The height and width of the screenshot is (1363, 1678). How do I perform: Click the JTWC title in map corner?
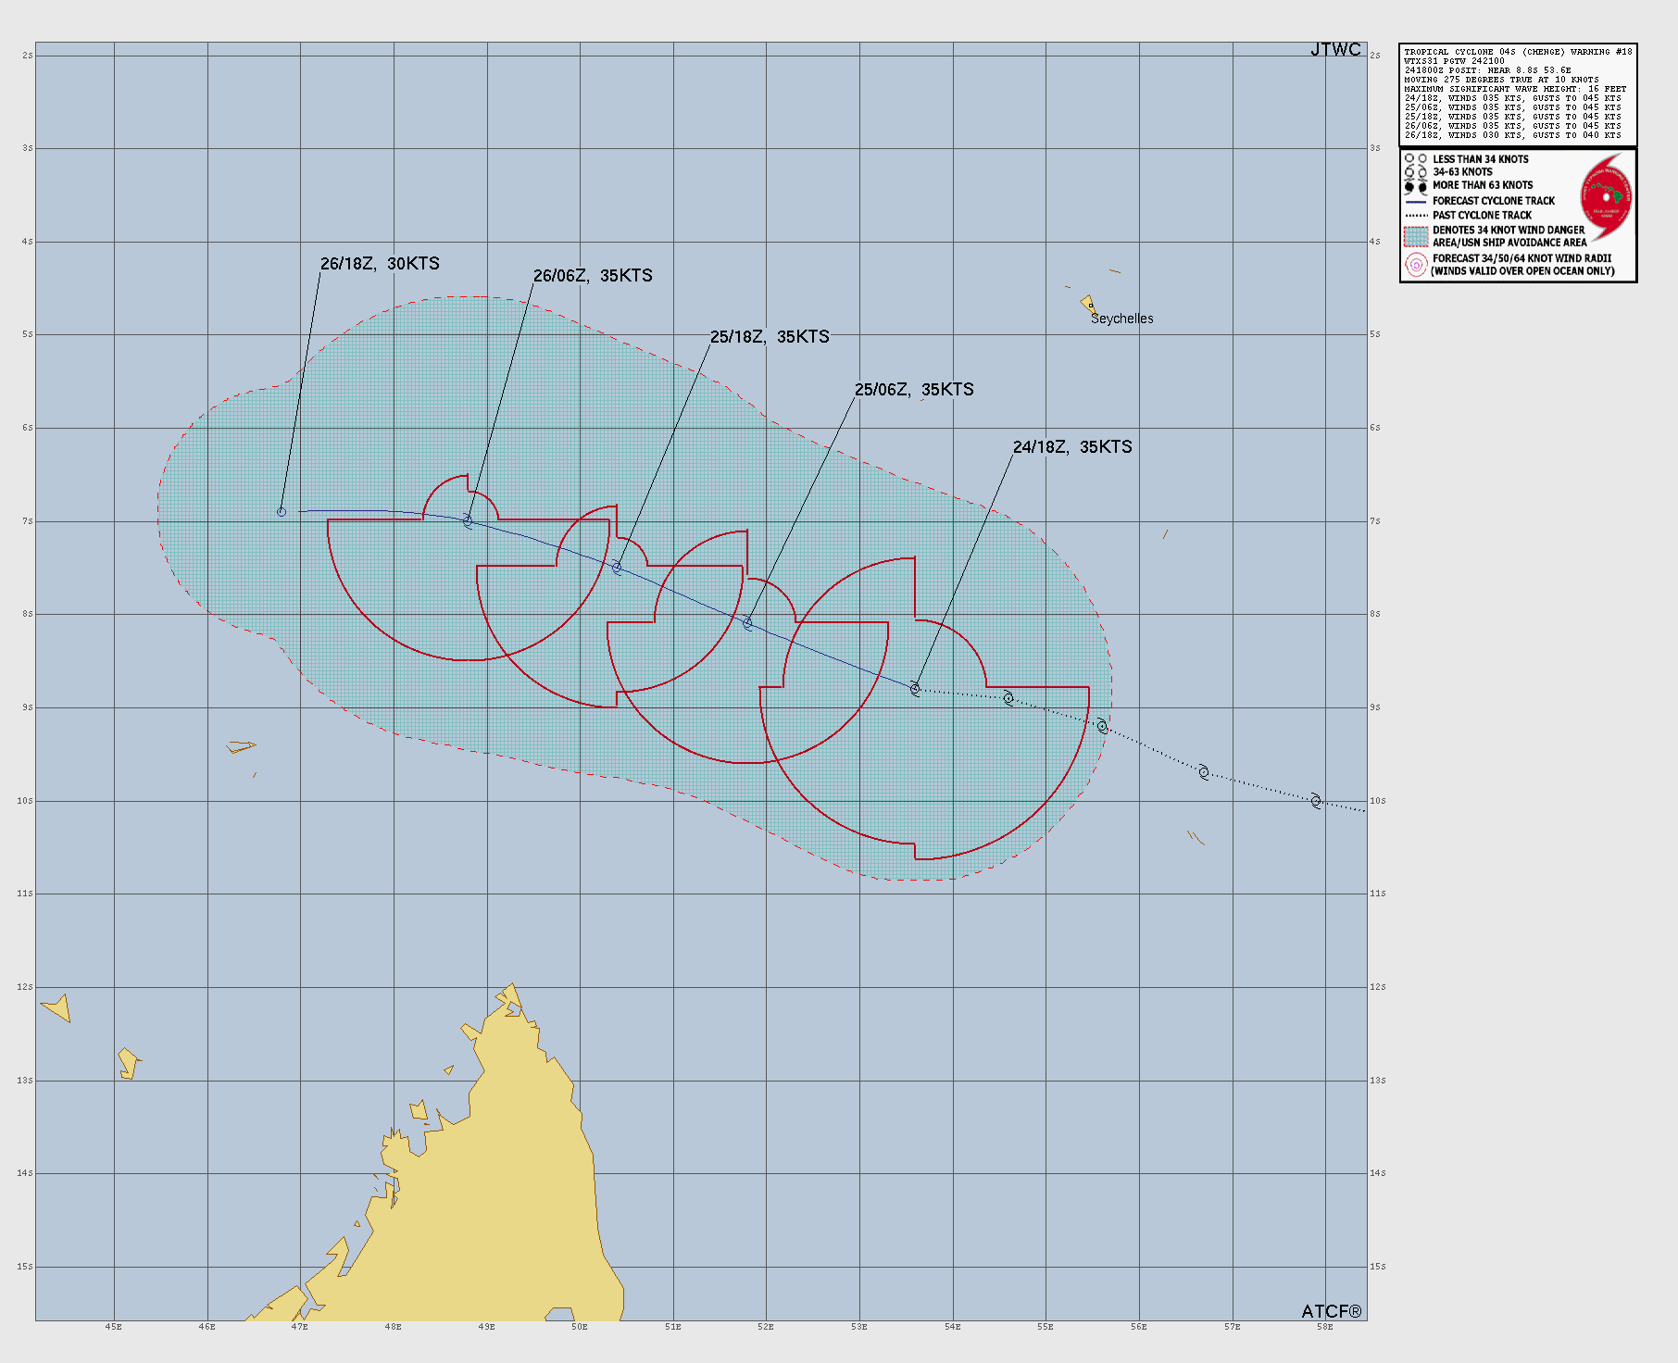[x=1335, y=50]
